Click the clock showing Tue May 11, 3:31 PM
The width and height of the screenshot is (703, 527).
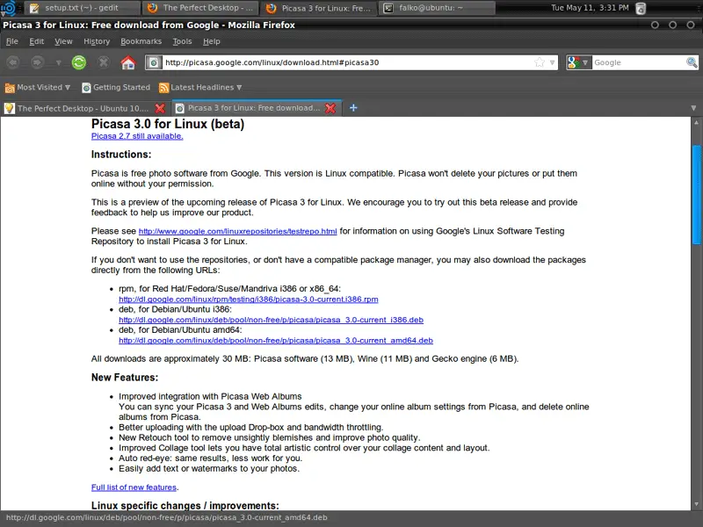(590, 8)
